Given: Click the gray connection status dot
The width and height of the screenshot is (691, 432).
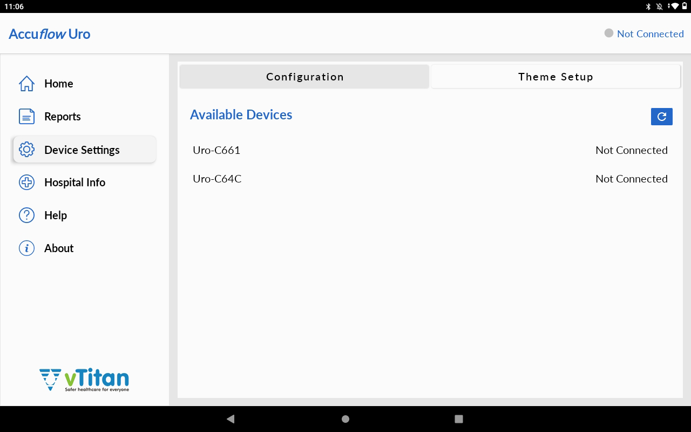Looking at the screenshot, I should pos(609,33).
